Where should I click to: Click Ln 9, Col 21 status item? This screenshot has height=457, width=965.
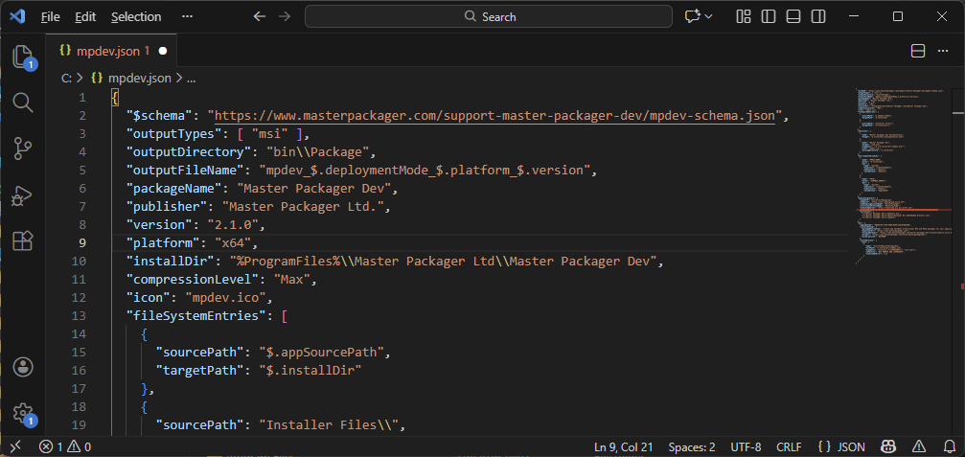click(x=624, y=446)
